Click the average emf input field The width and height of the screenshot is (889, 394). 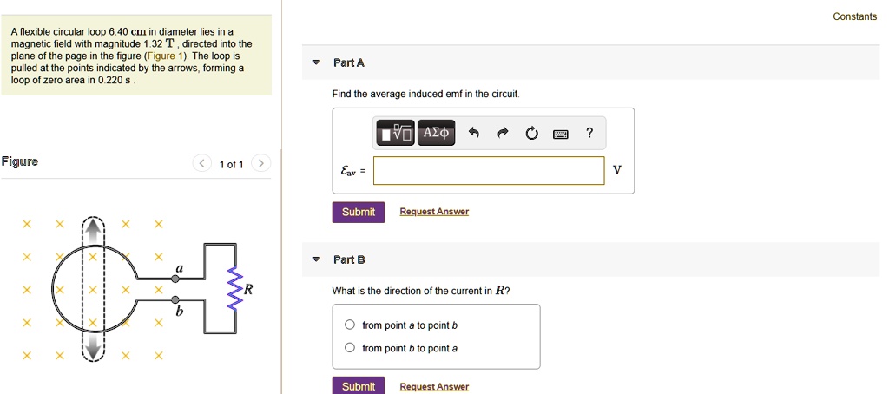489,170
